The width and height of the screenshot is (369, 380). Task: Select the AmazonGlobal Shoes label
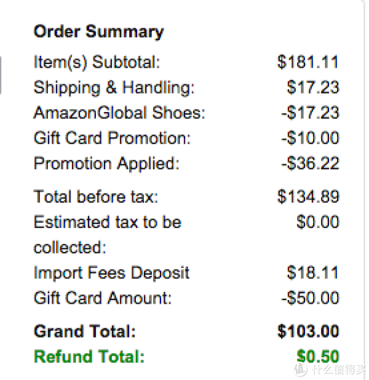tap(119, 113)
